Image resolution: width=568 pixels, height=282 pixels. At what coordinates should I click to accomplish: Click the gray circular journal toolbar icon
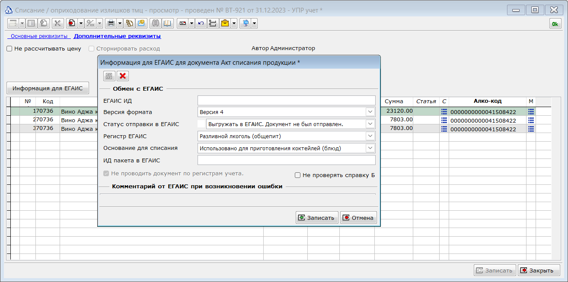156,23
